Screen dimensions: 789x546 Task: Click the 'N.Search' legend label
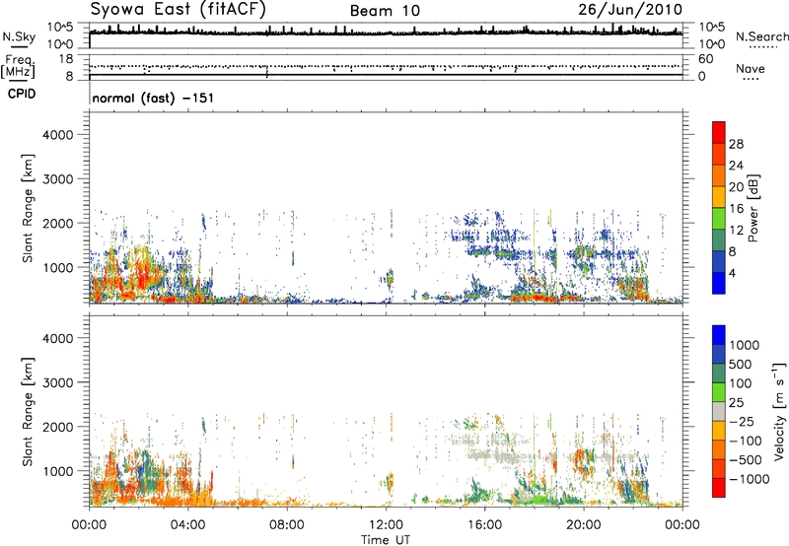click(761, 36)
